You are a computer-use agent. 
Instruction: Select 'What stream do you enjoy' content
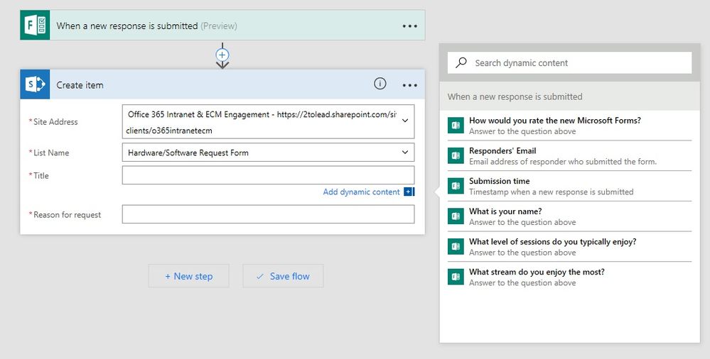point(569,277)
